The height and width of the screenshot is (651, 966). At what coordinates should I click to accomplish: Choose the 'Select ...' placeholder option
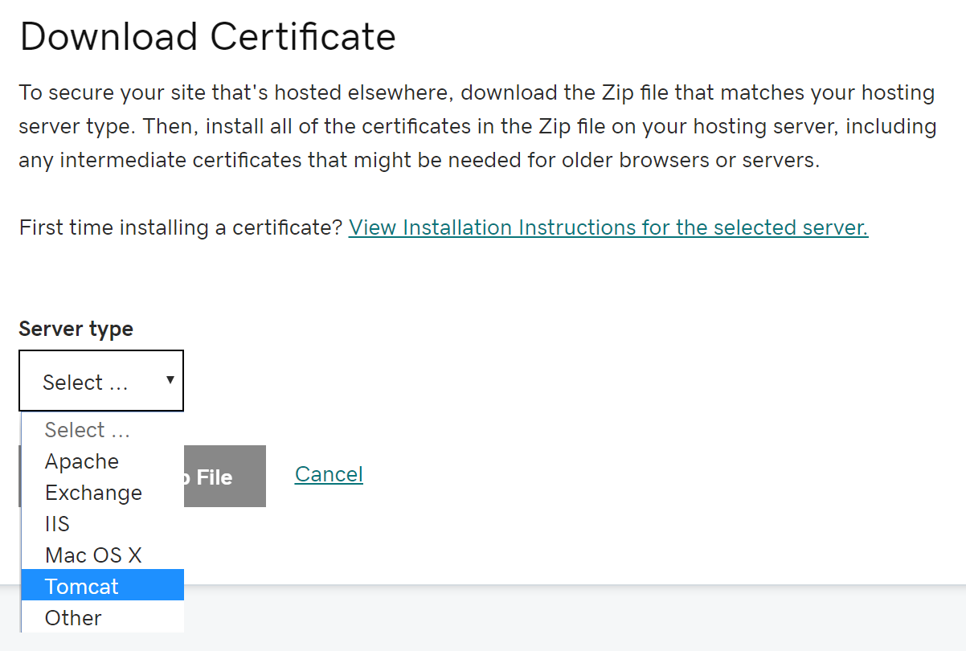coord(87,430)
